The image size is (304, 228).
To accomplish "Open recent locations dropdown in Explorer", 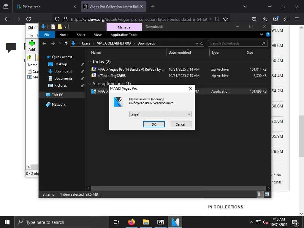I will click(60, 43).
